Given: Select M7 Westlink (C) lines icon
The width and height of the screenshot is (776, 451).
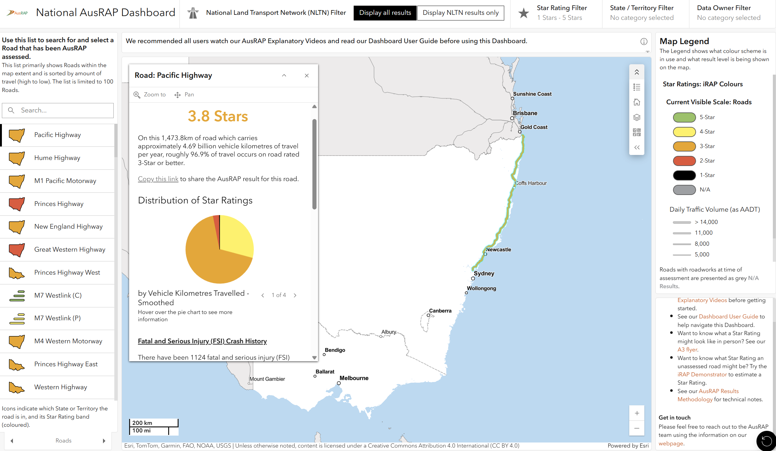Looking at the screenshot, I should coord(17,296).
